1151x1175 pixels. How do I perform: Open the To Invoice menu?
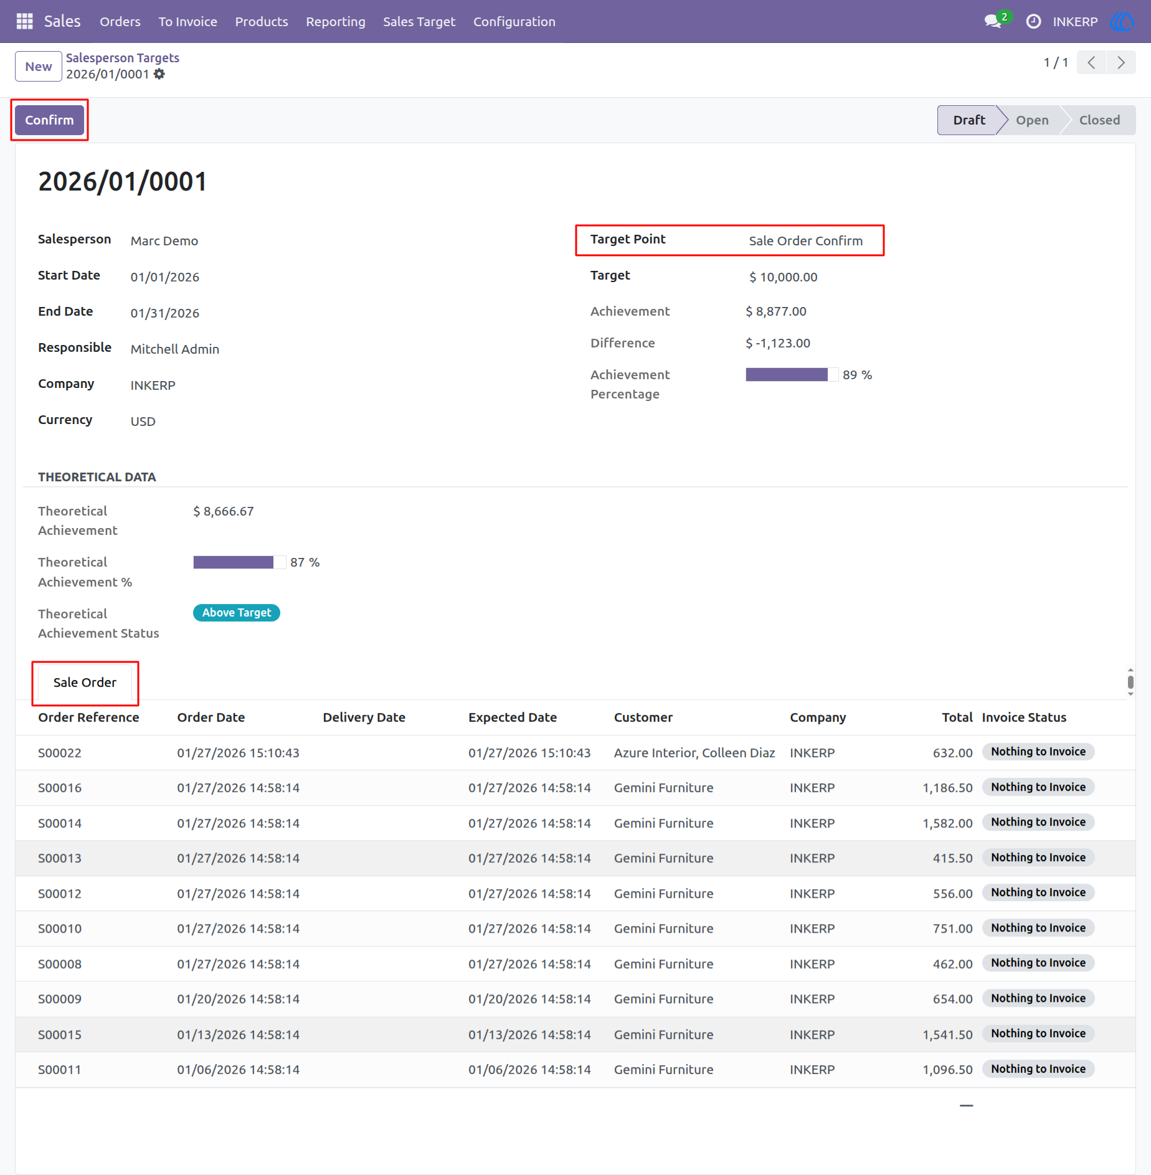click(x=187, y=22)
